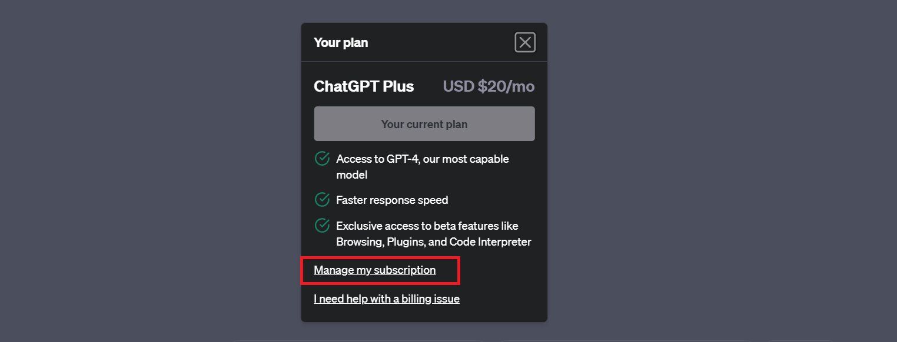Click the ChatGPT Plus plan title

364,86
